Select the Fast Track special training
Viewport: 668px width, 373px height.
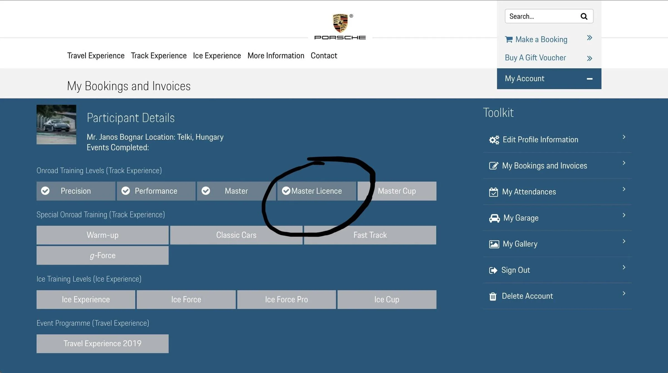[x=370, y=235]
